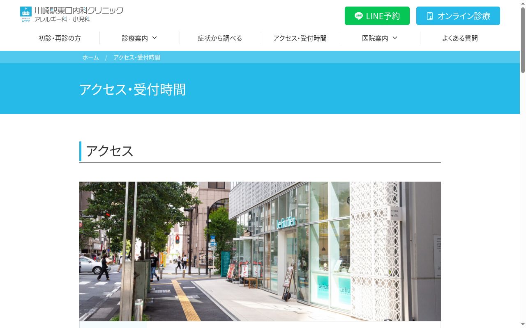
Task: Click the アクセス・受付時間 breadcrumb text
Action: 137,57
